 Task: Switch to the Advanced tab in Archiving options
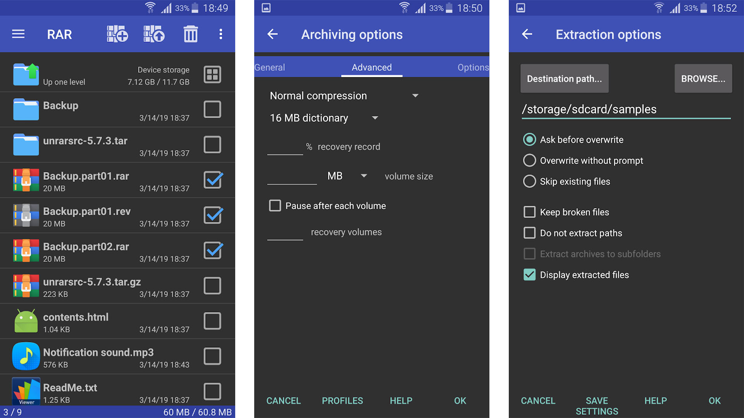click(x=372, y=67)
